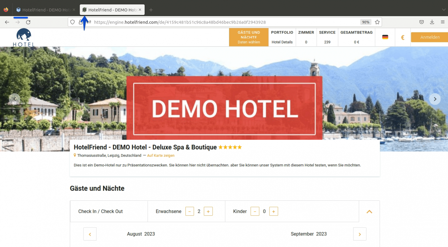This screenshot has height=247, width=448.
Task: Show previous hero slider image
Action: pos(14,99)
